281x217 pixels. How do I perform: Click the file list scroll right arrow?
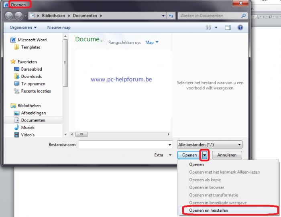(x=168, y=134)
